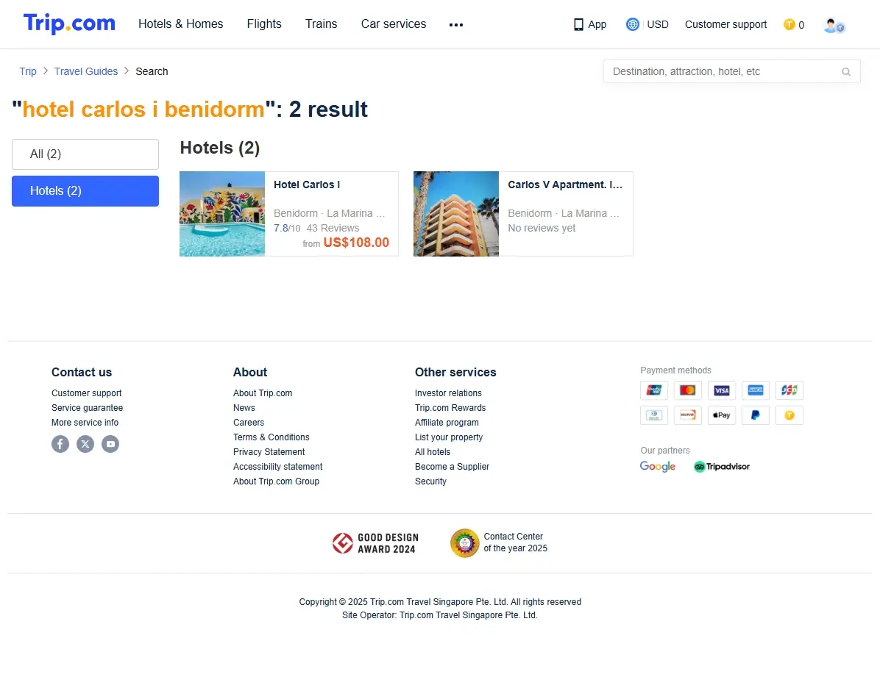Click the 43 Reviews text

pyautogui.click(x=333, y=229)
